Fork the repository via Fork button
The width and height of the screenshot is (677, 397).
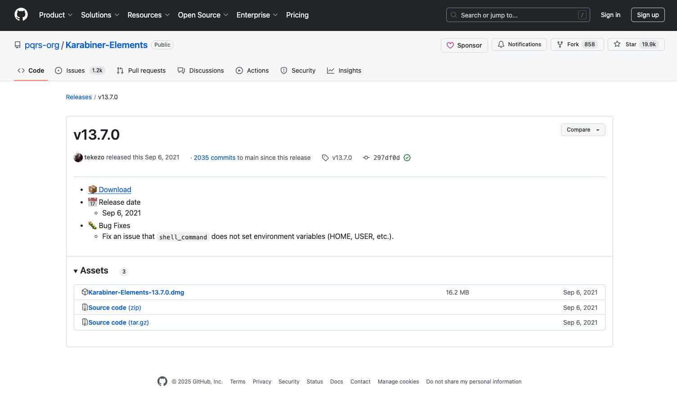[x=577, y=44]
